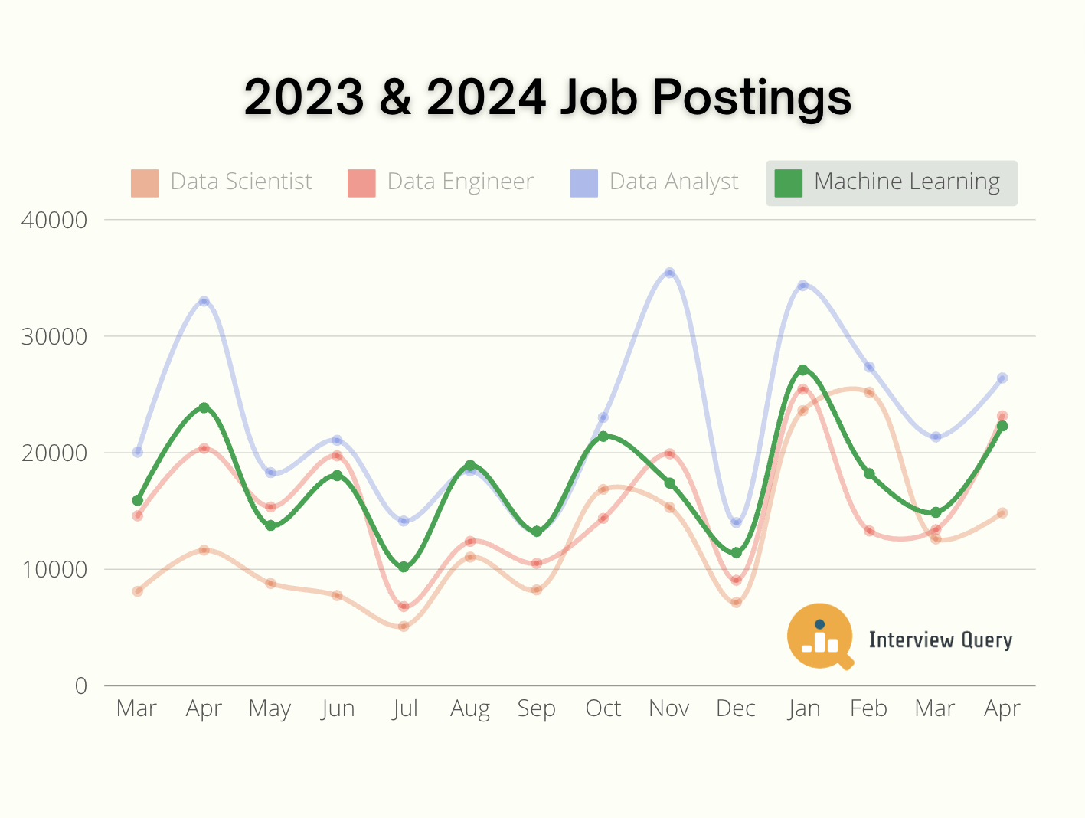Image resolution: width=1085 pixels, height=818 pixels.
Task: Click the blue Data Analyst color swatch
Action: point(583,183)
